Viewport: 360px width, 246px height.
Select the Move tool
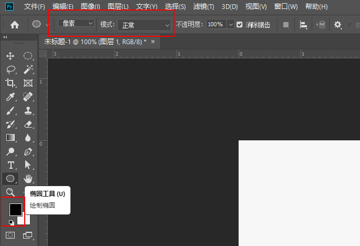pos(10,56)
